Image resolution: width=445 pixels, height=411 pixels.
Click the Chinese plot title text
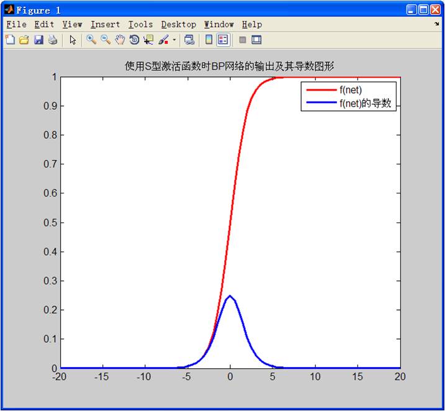230,66
